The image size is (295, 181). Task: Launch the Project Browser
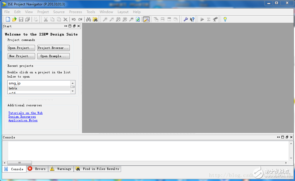click(x=53, y=48)
